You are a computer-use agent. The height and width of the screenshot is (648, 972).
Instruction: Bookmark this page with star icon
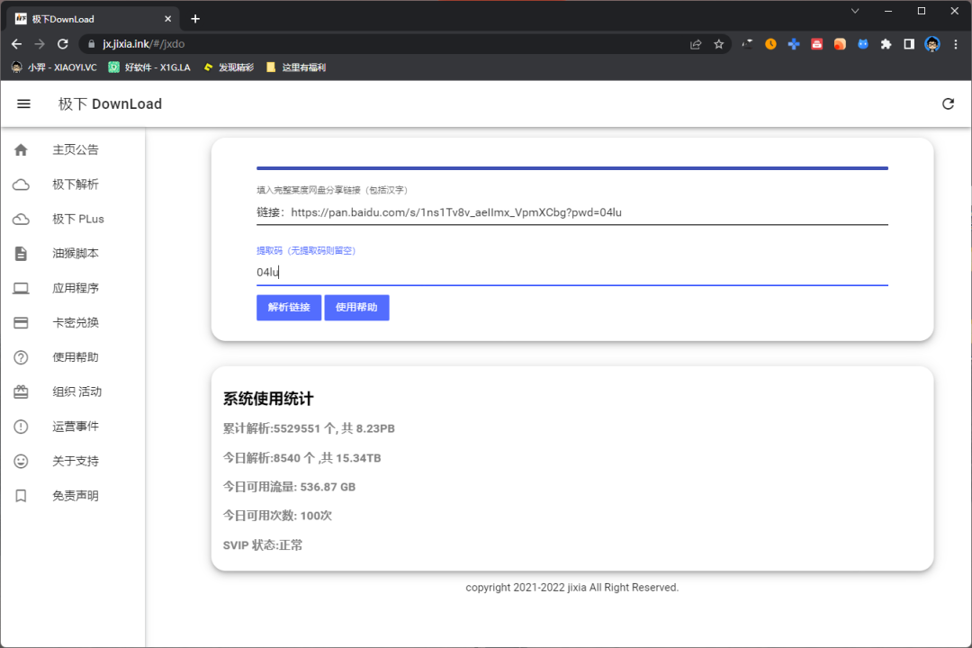(718, 44)
